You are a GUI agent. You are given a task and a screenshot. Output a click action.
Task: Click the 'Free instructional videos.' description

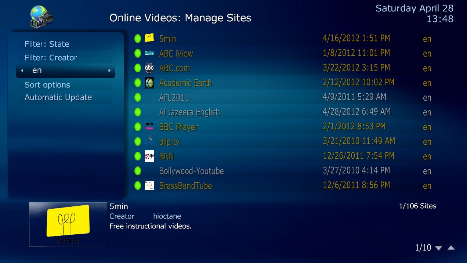(151, 226)
